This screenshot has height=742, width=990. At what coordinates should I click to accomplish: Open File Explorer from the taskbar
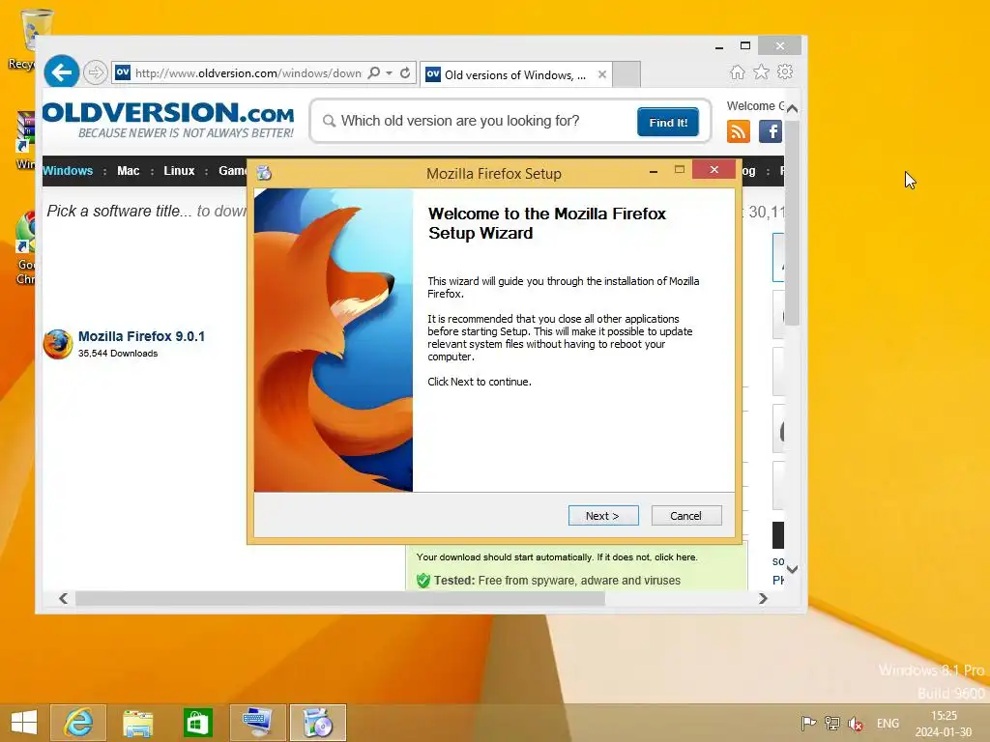(137, 723)
